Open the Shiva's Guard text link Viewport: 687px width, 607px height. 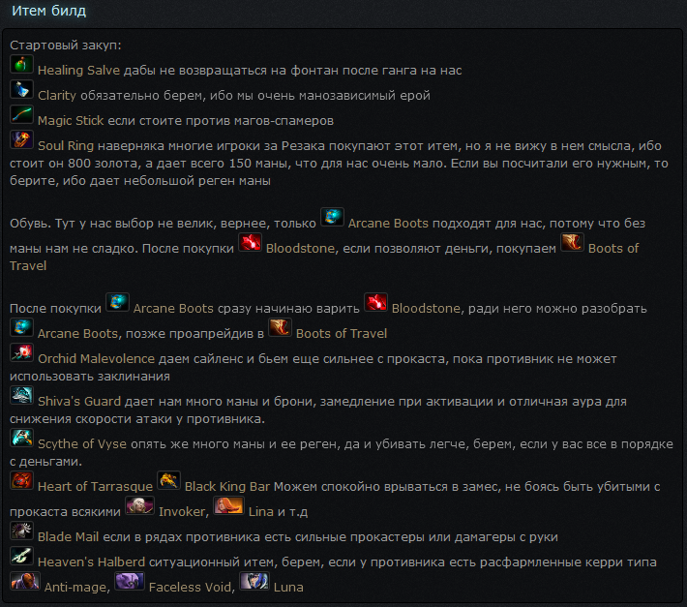click(x=79, y=402)
